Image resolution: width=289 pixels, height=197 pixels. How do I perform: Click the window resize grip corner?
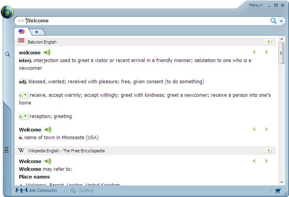pos(286,193)
